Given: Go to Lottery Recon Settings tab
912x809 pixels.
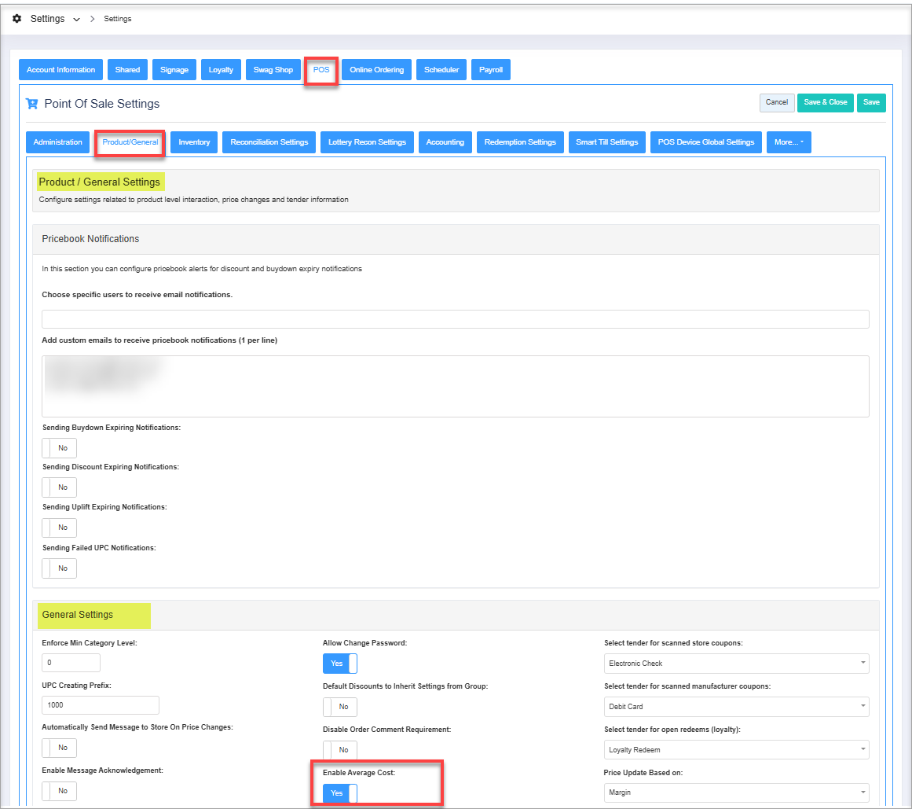Looking at the screenshot, I should (x=367, y=142).
